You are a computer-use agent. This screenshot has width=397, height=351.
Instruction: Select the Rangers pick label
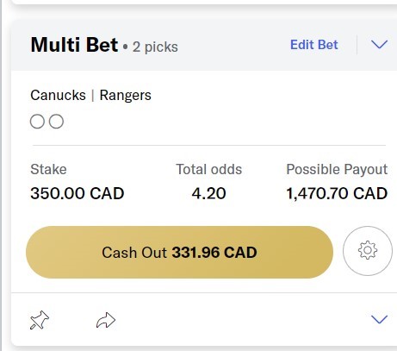click(125, 95)
